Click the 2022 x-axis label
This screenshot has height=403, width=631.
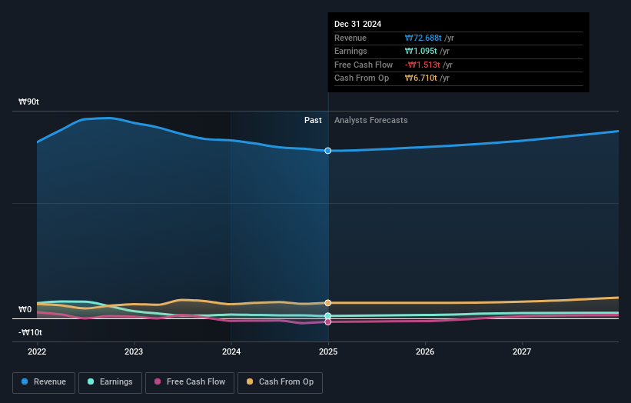pyautogui.click(x=37, y=351)
